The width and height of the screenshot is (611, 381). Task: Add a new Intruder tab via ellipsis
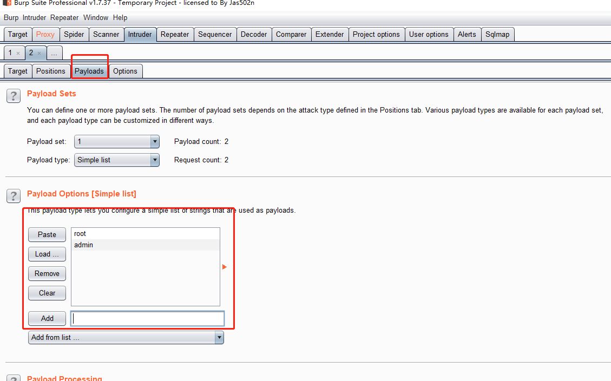point(54,53)
